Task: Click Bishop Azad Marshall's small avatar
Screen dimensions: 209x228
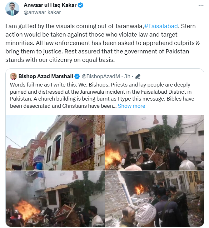Action: 13,76
